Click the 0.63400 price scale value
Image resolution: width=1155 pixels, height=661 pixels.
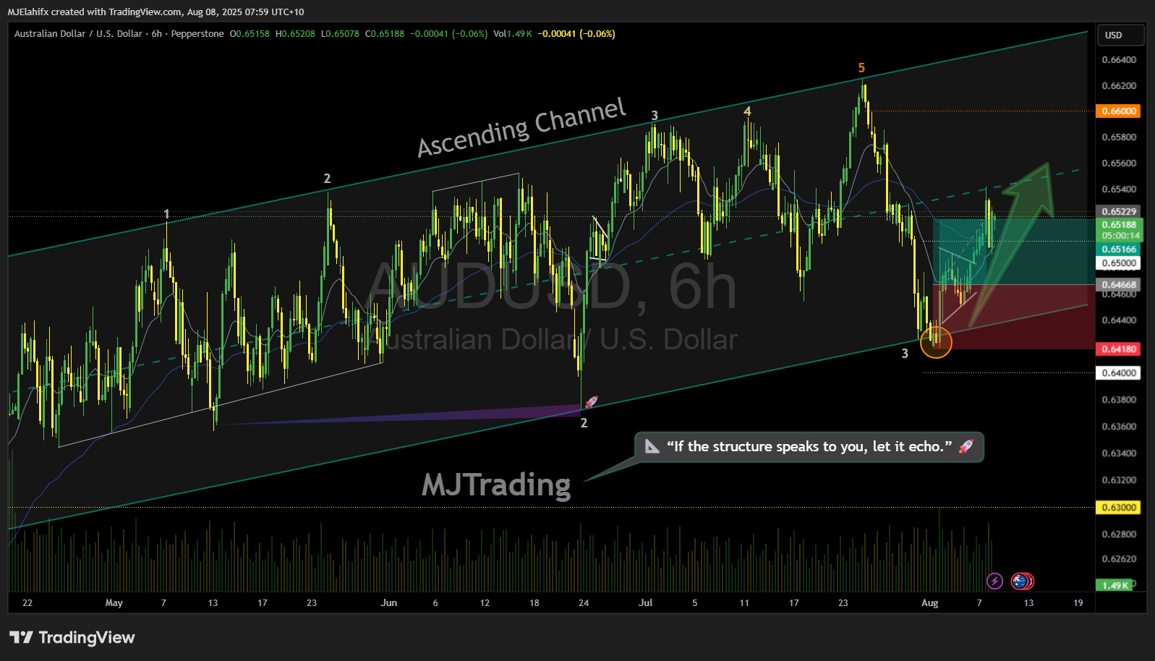(1119, 453)
